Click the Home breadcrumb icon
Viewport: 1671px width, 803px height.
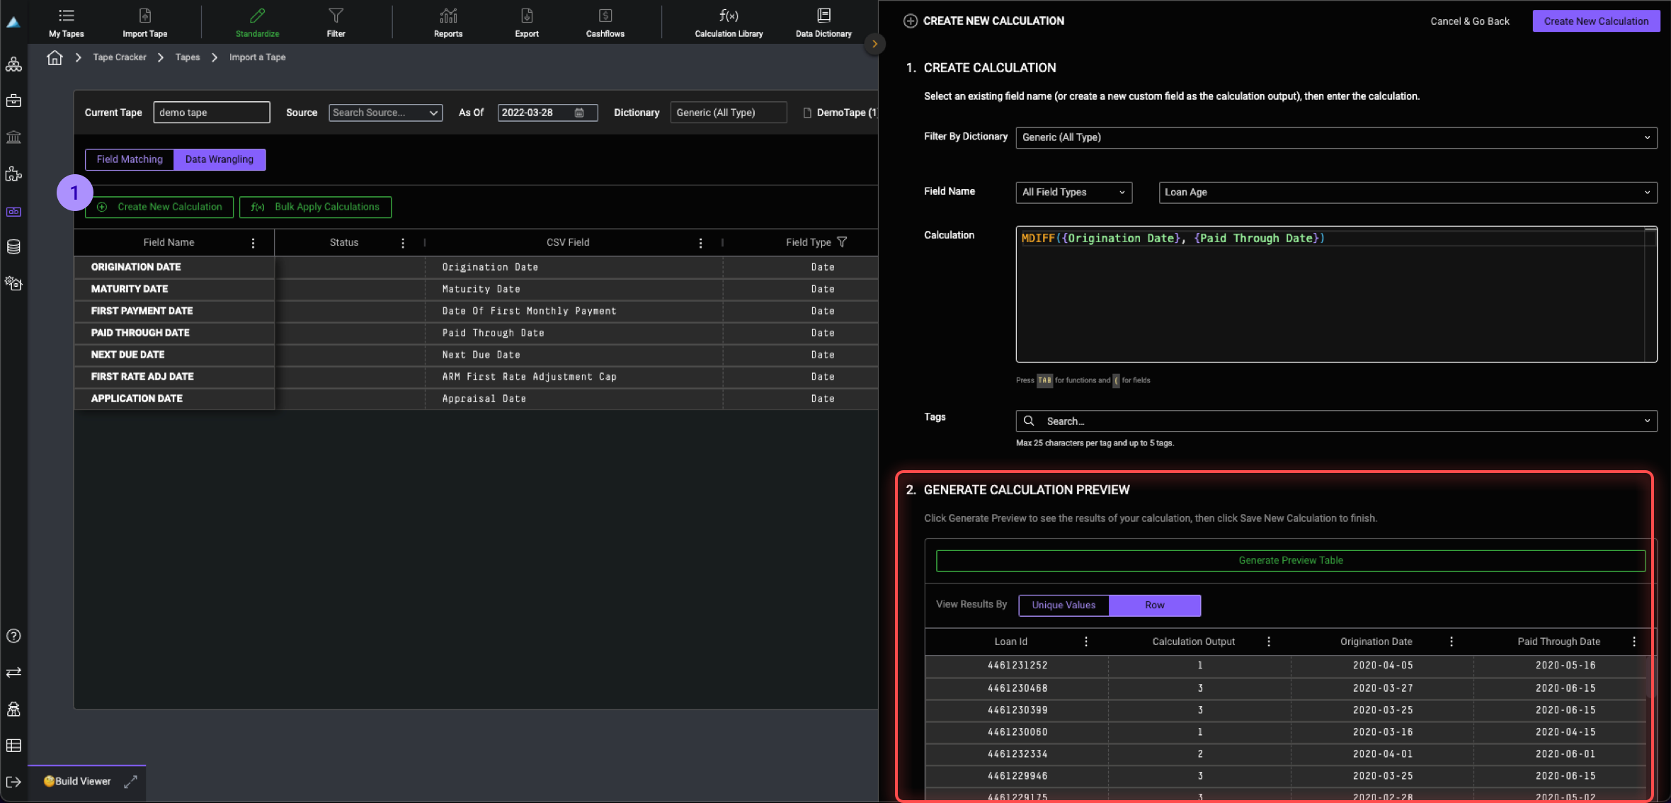click(55, 57)
